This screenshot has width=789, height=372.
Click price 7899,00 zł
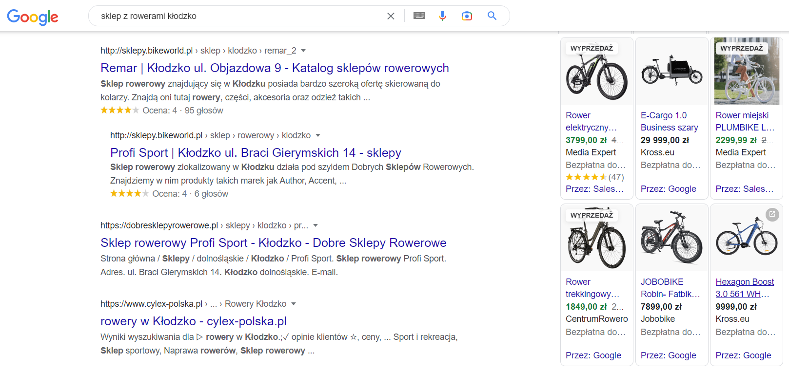click(661, 307)
